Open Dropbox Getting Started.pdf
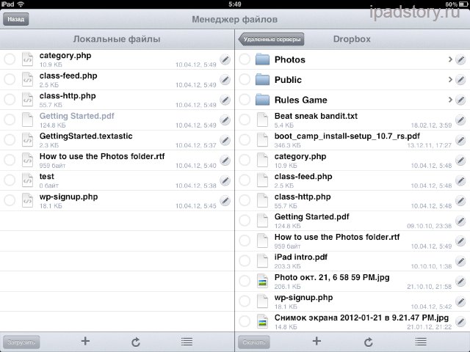This screenshot has height=352, width=470. pos(352,221)
